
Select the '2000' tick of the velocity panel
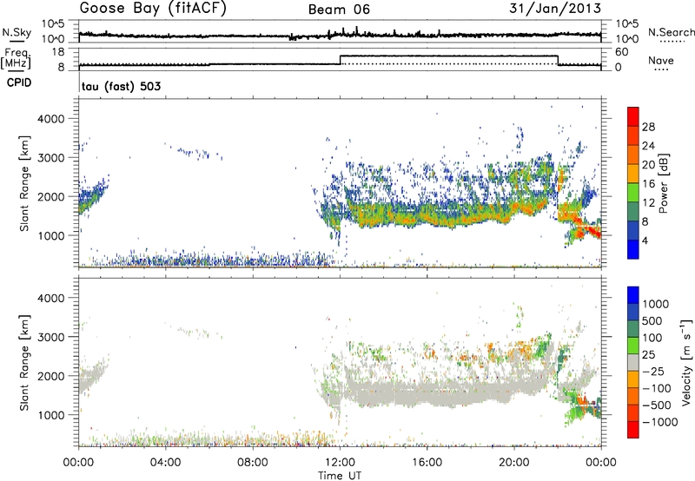click(x=53, y=376)
